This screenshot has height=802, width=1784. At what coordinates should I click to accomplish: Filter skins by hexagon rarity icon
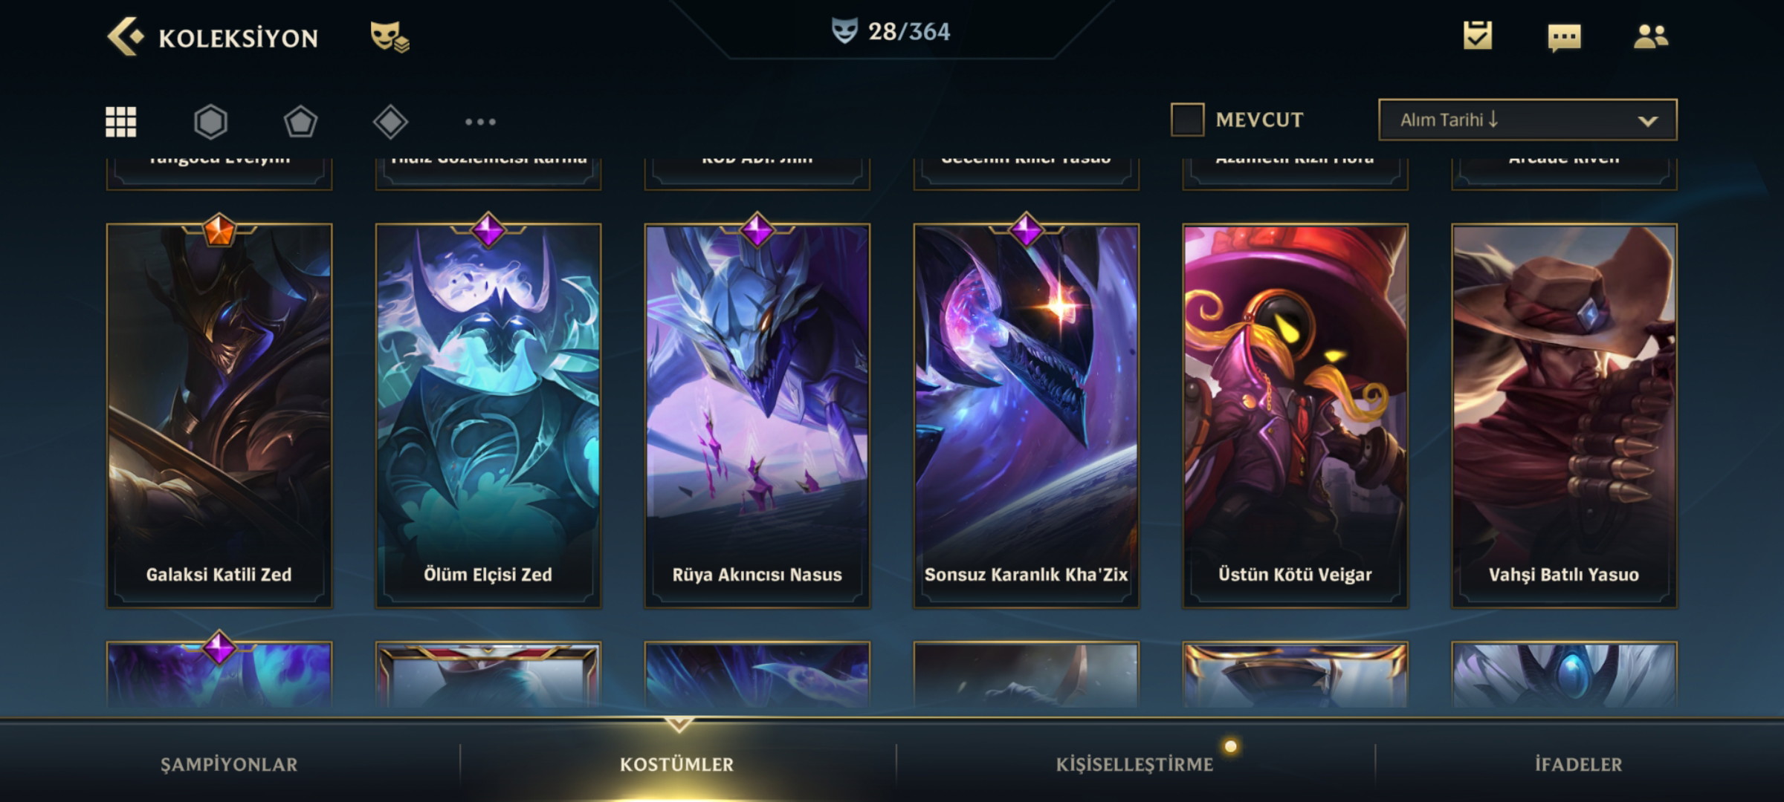point(210,122)
